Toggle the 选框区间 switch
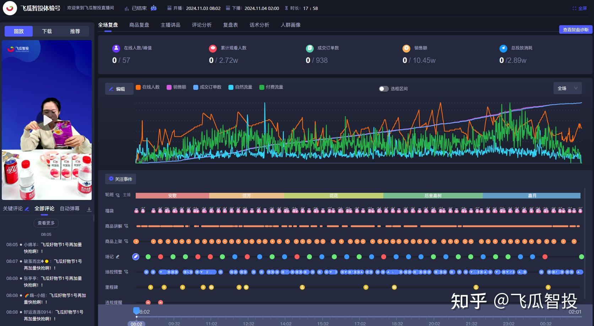Screen dimensions: 594x326 [384, 89]
